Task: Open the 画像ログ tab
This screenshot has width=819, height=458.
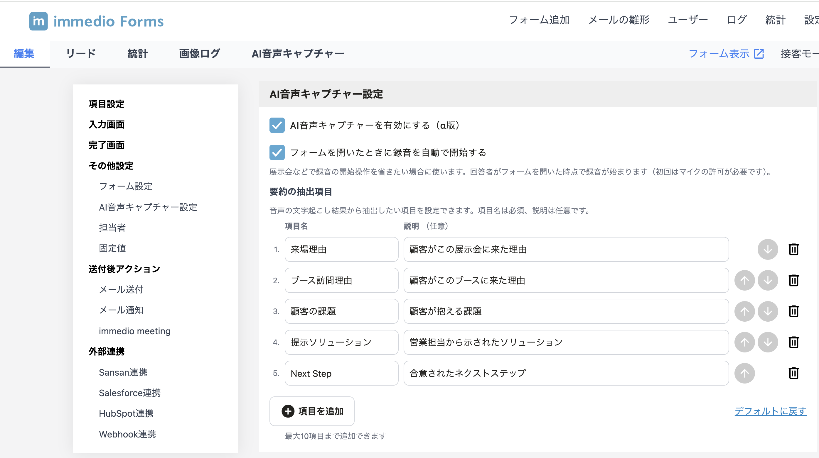Action: (199, 53)
